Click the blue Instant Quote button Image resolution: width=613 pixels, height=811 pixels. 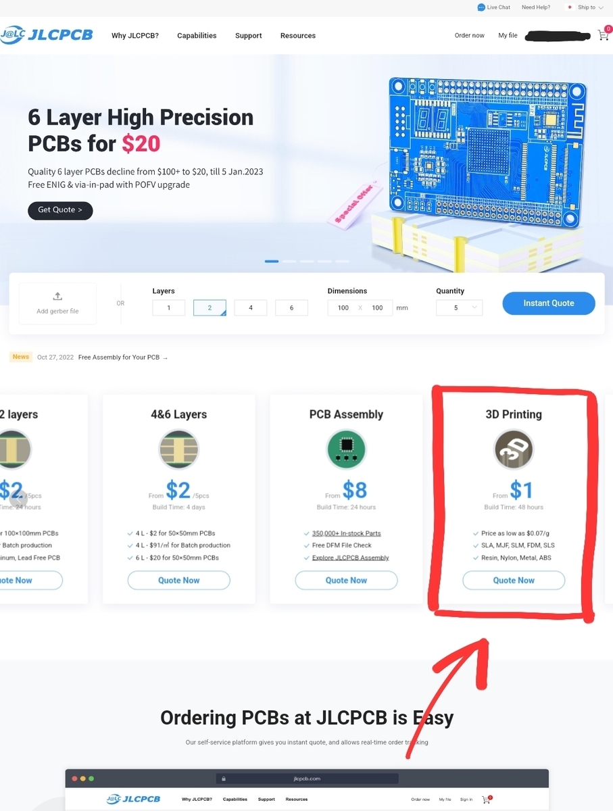(549, 303)
